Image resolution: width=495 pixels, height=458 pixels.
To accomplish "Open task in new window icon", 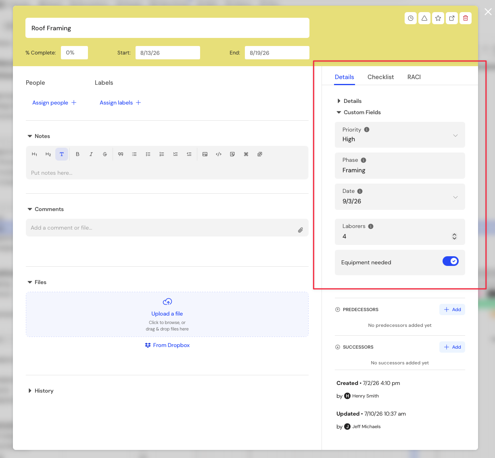I will point(452,18).
